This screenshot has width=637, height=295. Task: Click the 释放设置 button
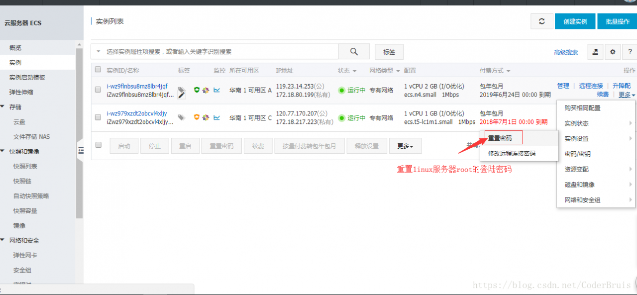point(367,146)
